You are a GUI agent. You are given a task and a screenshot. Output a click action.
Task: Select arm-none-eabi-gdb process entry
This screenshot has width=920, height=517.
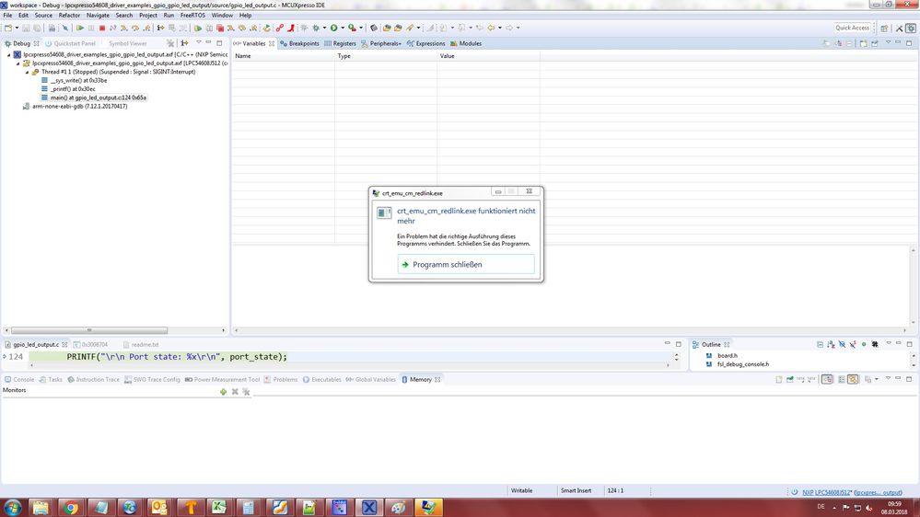75,107
